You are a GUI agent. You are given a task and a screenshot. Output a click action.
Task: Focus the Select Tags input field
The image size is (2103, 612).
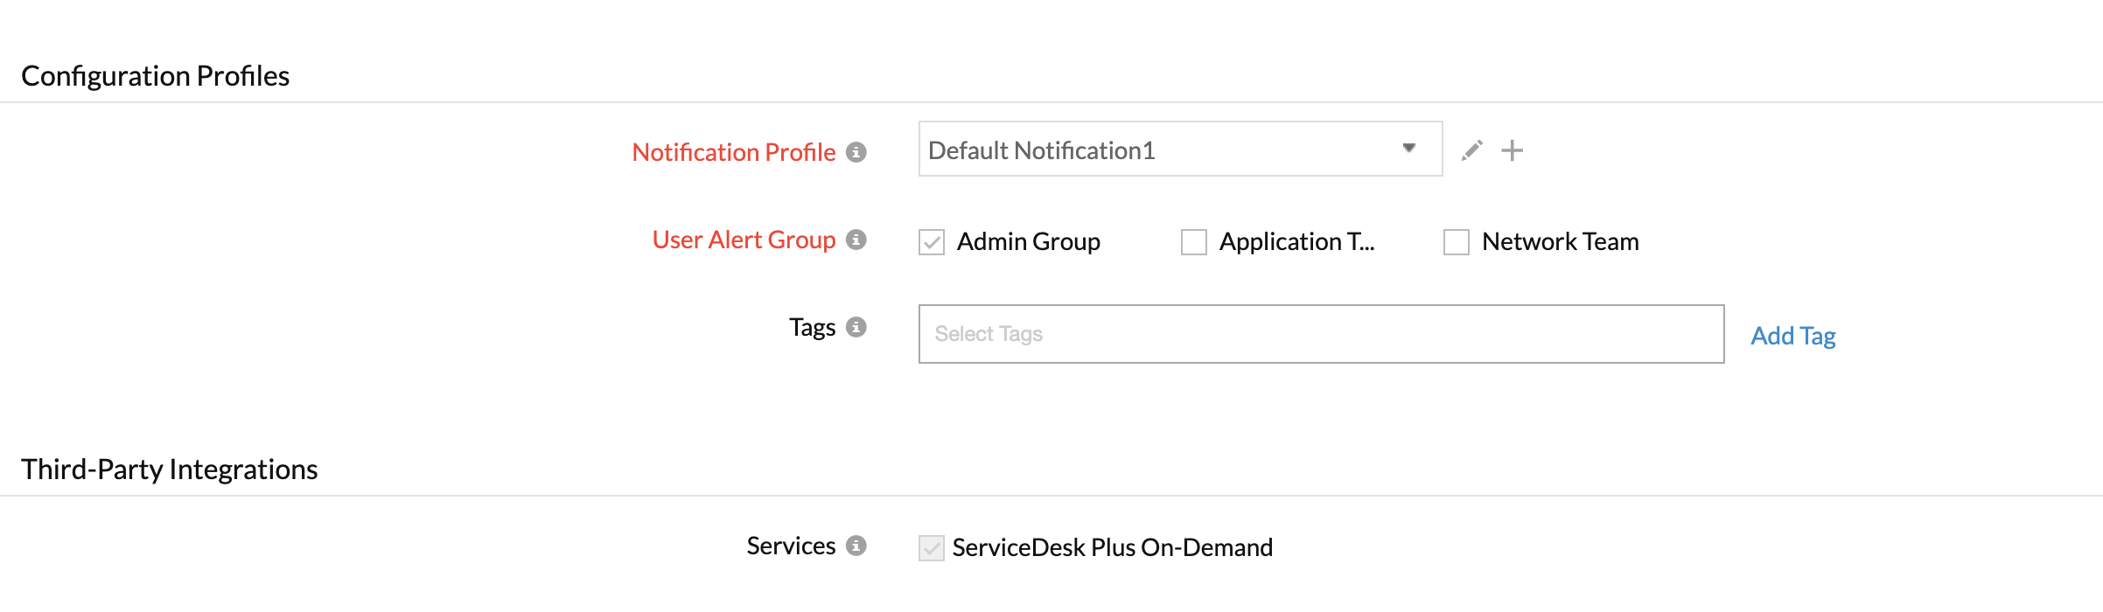(1321, 334)
